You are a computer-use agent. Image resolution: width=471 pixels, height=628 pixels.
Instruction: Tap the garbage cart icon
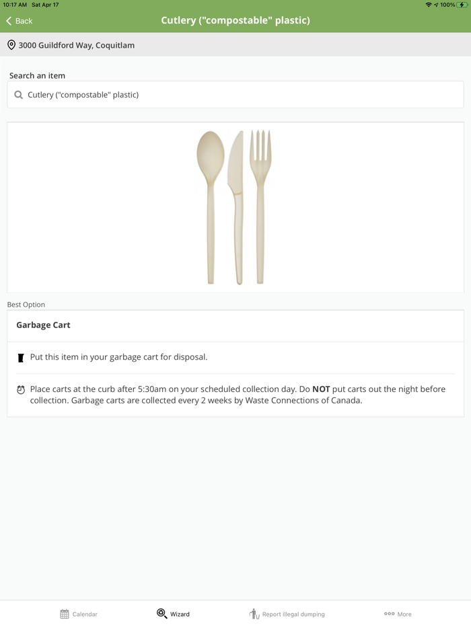(21, 358)
